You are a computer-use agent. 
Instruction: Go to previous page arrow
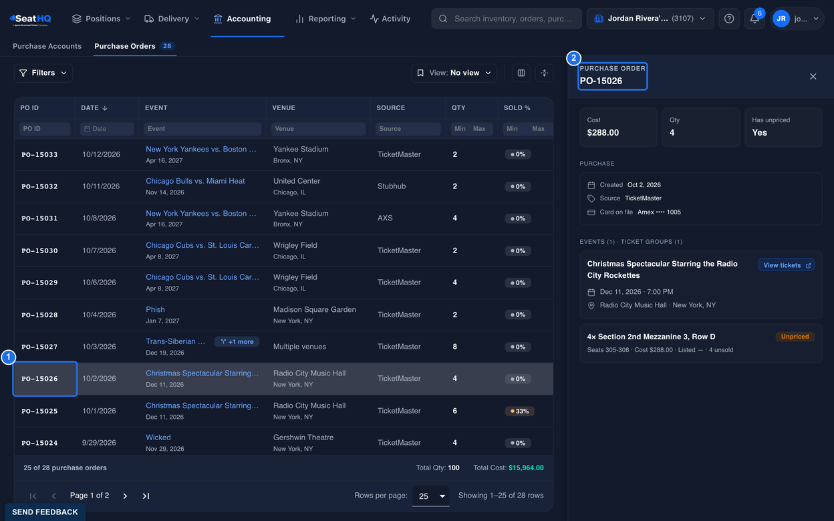[x=54, y=496]
